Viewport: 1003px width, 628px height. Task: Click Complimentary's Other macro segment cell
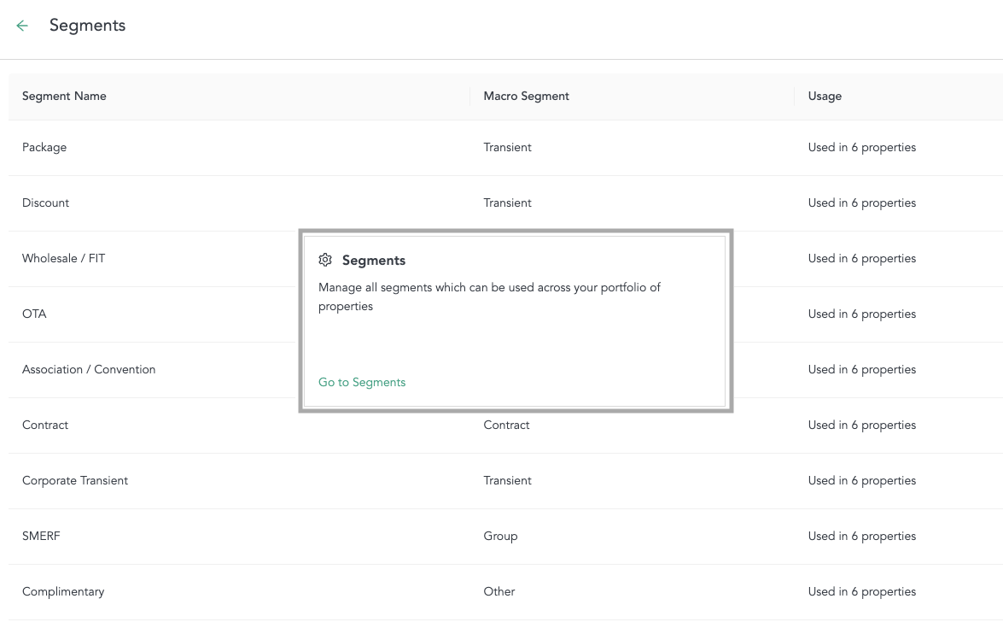499,591
